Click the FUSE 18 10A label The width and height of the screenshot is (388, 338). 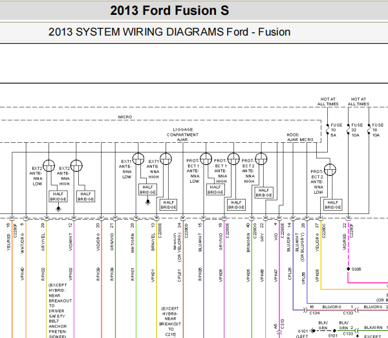[x=378, y=130]
